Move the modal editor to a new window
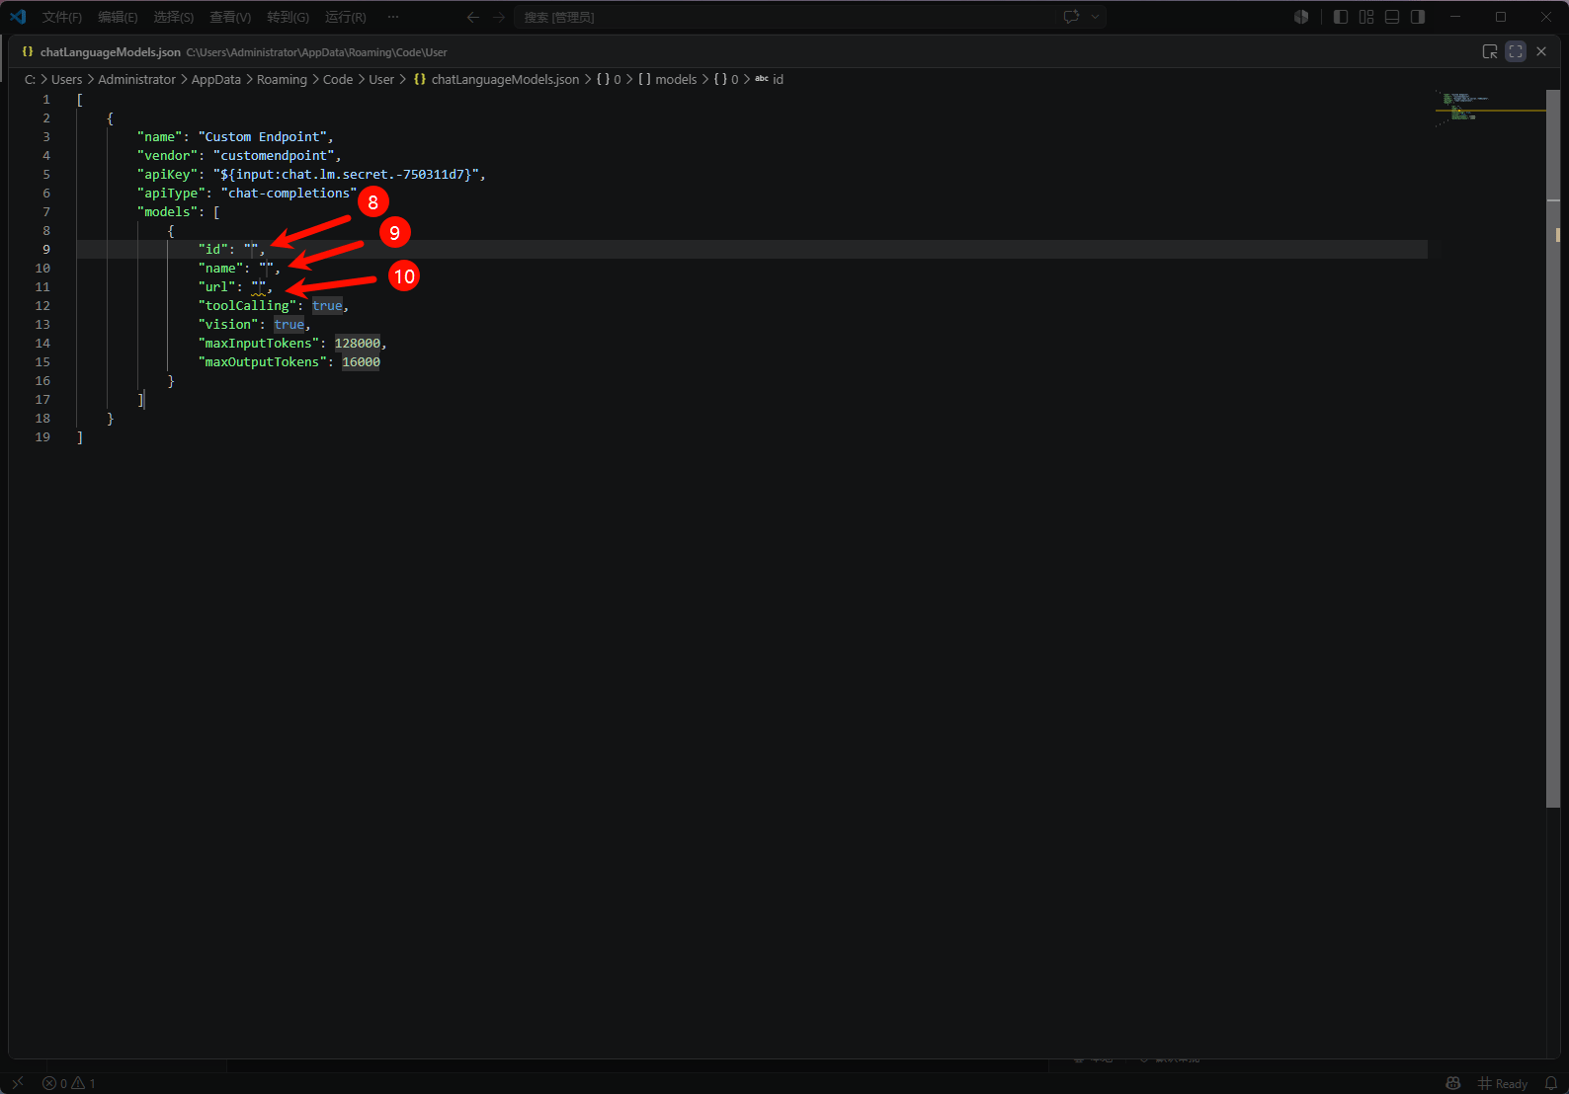The height and width of the screenshot is (1094, 1569). (x=1490, y=51)
